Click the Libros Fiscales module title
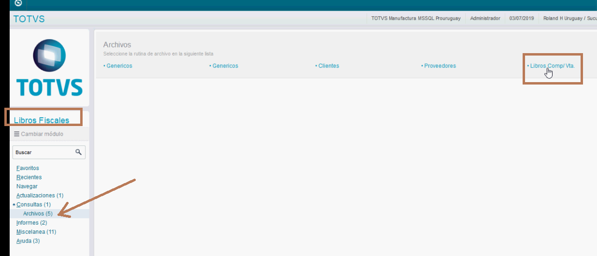The image size is (597, 256). coord(42,120)
